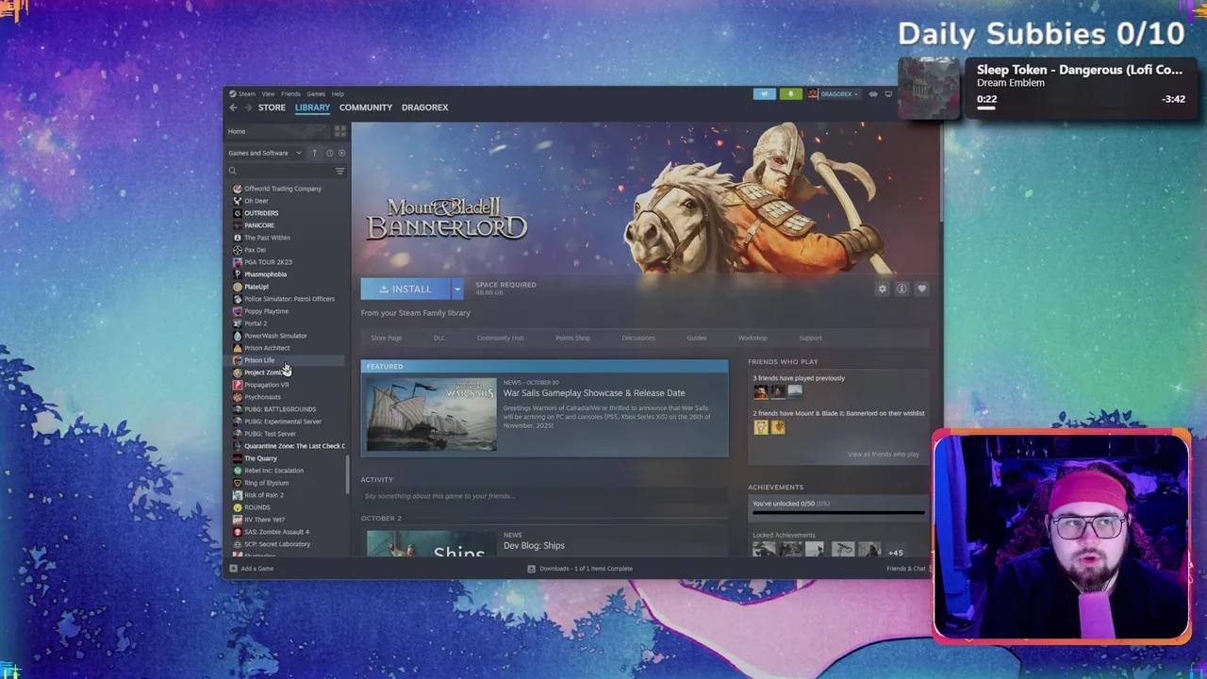Viewport: 1207px width, 679px height.
Task: Open the Downloads status icon
Action: (x=531, y=569)
